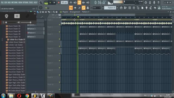Image resolution: width=174 pixels, height=98 pixels.
Task: Open the Pattern 4 selector
Action: click(x=110, y=8)
